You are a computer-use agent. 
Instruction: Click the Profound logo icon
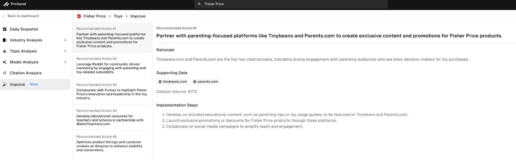[x=6, y=4]
